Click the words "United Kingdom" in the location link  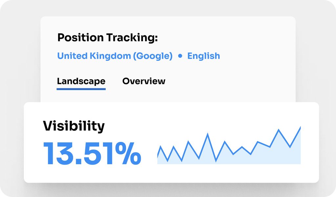click(x=94, y=56)
